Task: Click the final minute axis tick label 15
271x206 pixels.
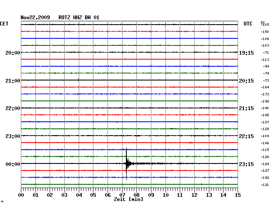Action: 238,195
